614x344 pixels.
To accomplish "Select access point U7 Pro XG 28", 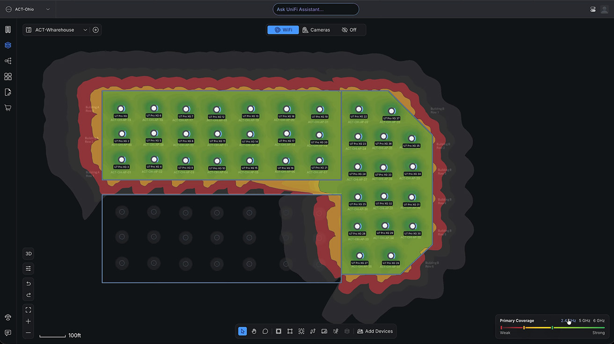I will pos(391,256).
